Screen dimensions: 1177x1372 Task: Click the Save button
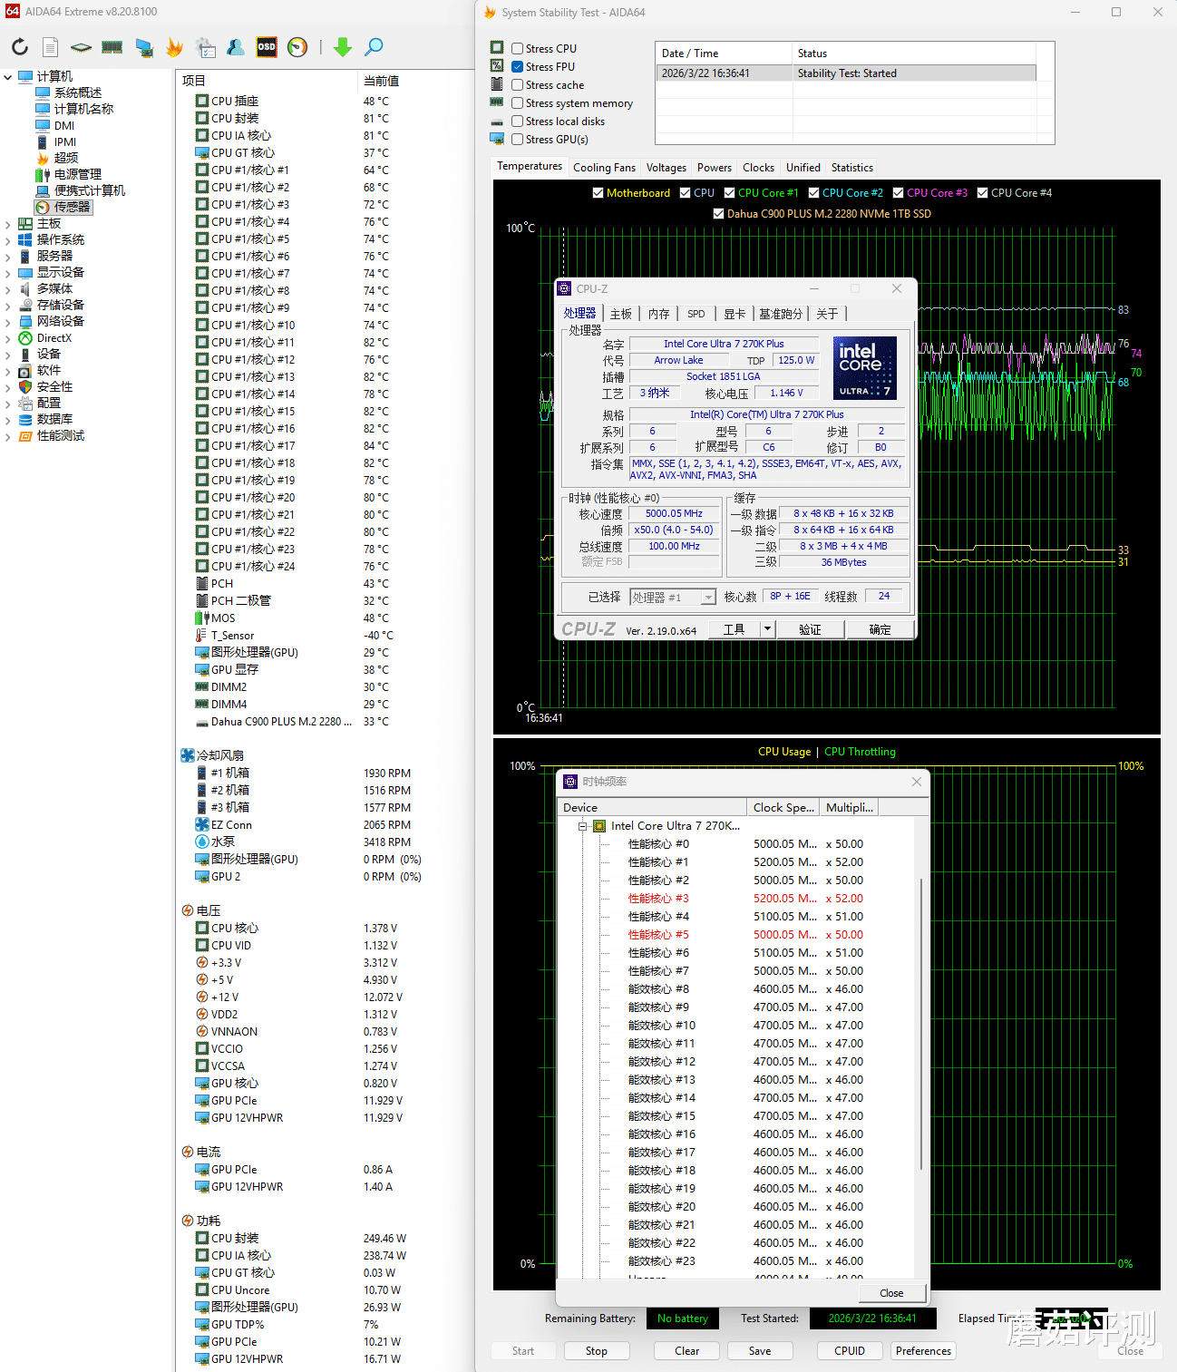pyautogui.click(x=760, y=1351)
